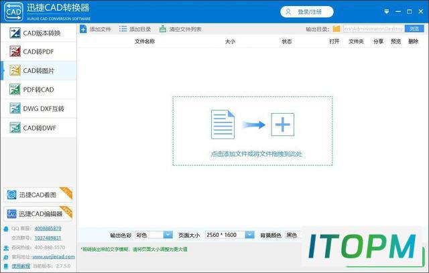Screen dimensions: 429x273
Task: Open the 使用教程 link
Action: [21, 266]
